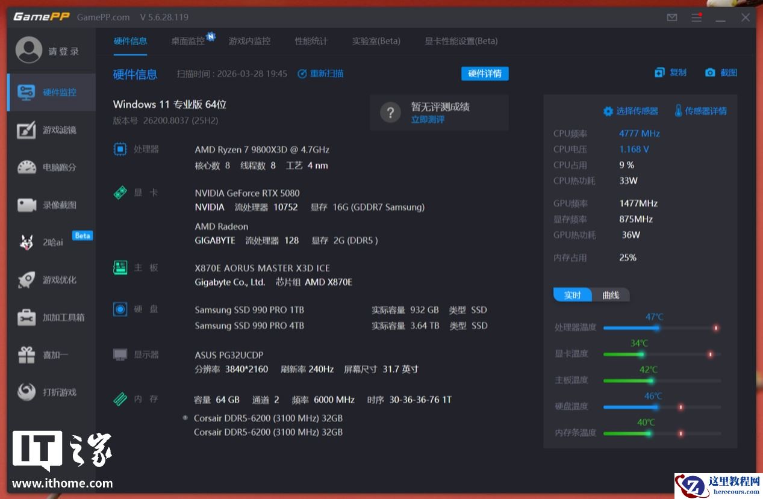Screen dimensions: 763x499
Task: Copy hardware info using the 复制 icon
Action: tap(670, 72)
